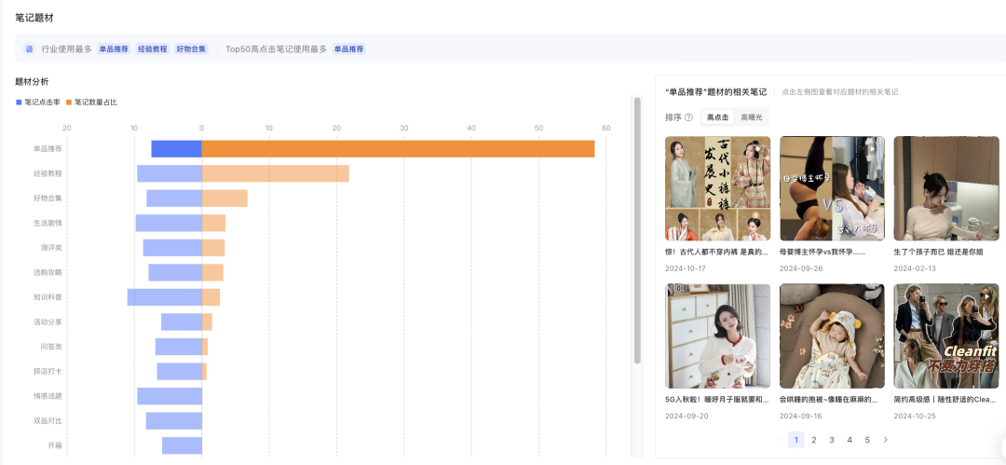Click the 问答类 axis label
Image resolution: width=1006 pixels, height=465 pixels.
51,347
